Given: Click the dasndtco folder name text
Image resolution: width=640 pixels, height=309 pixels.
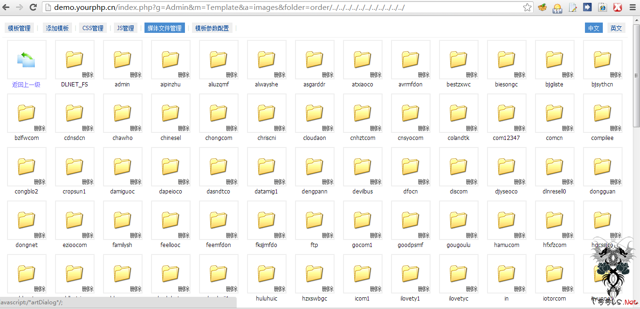Looking at the screenshot, I should point(218,192).
